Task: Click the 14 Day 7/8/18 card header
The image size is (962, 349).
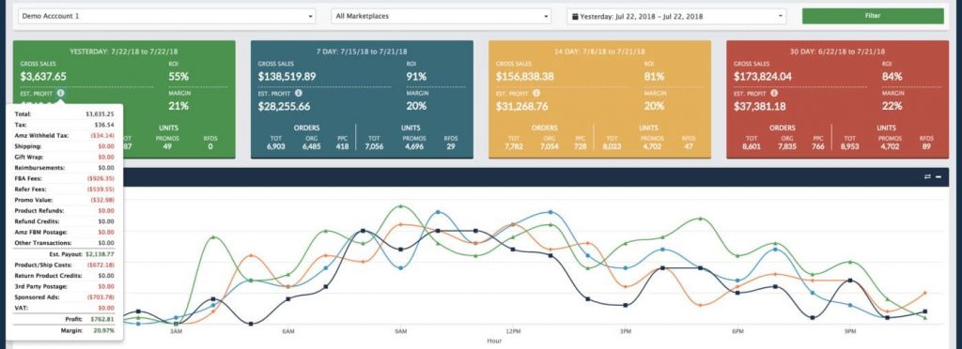Action: pos(600,51)
